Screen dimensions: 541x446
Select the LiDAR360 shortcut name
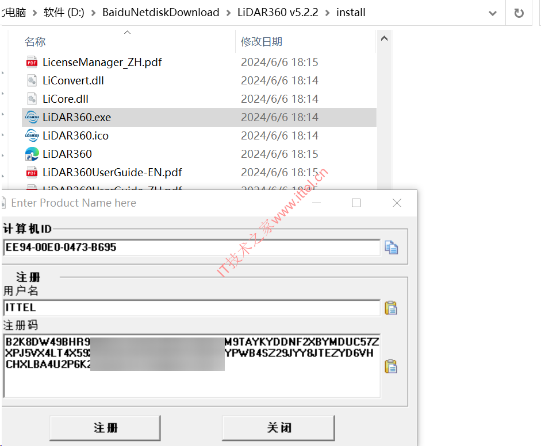click(67, 154)
